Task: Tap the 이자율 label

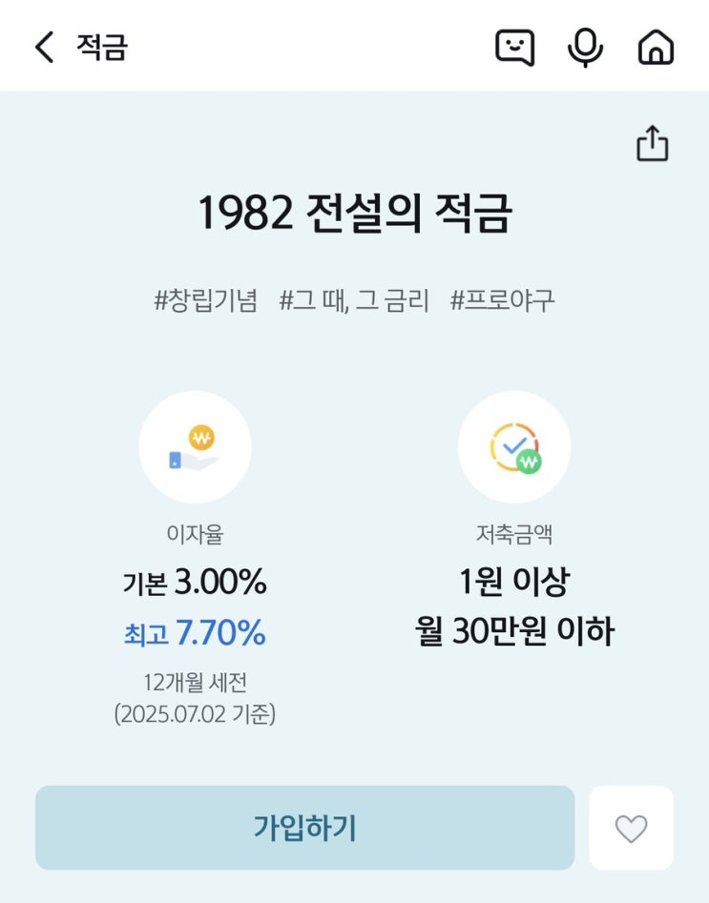Action: coord(195,536)
